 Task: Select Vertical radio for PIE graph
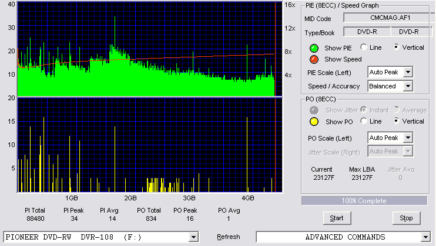coord(397,47)
